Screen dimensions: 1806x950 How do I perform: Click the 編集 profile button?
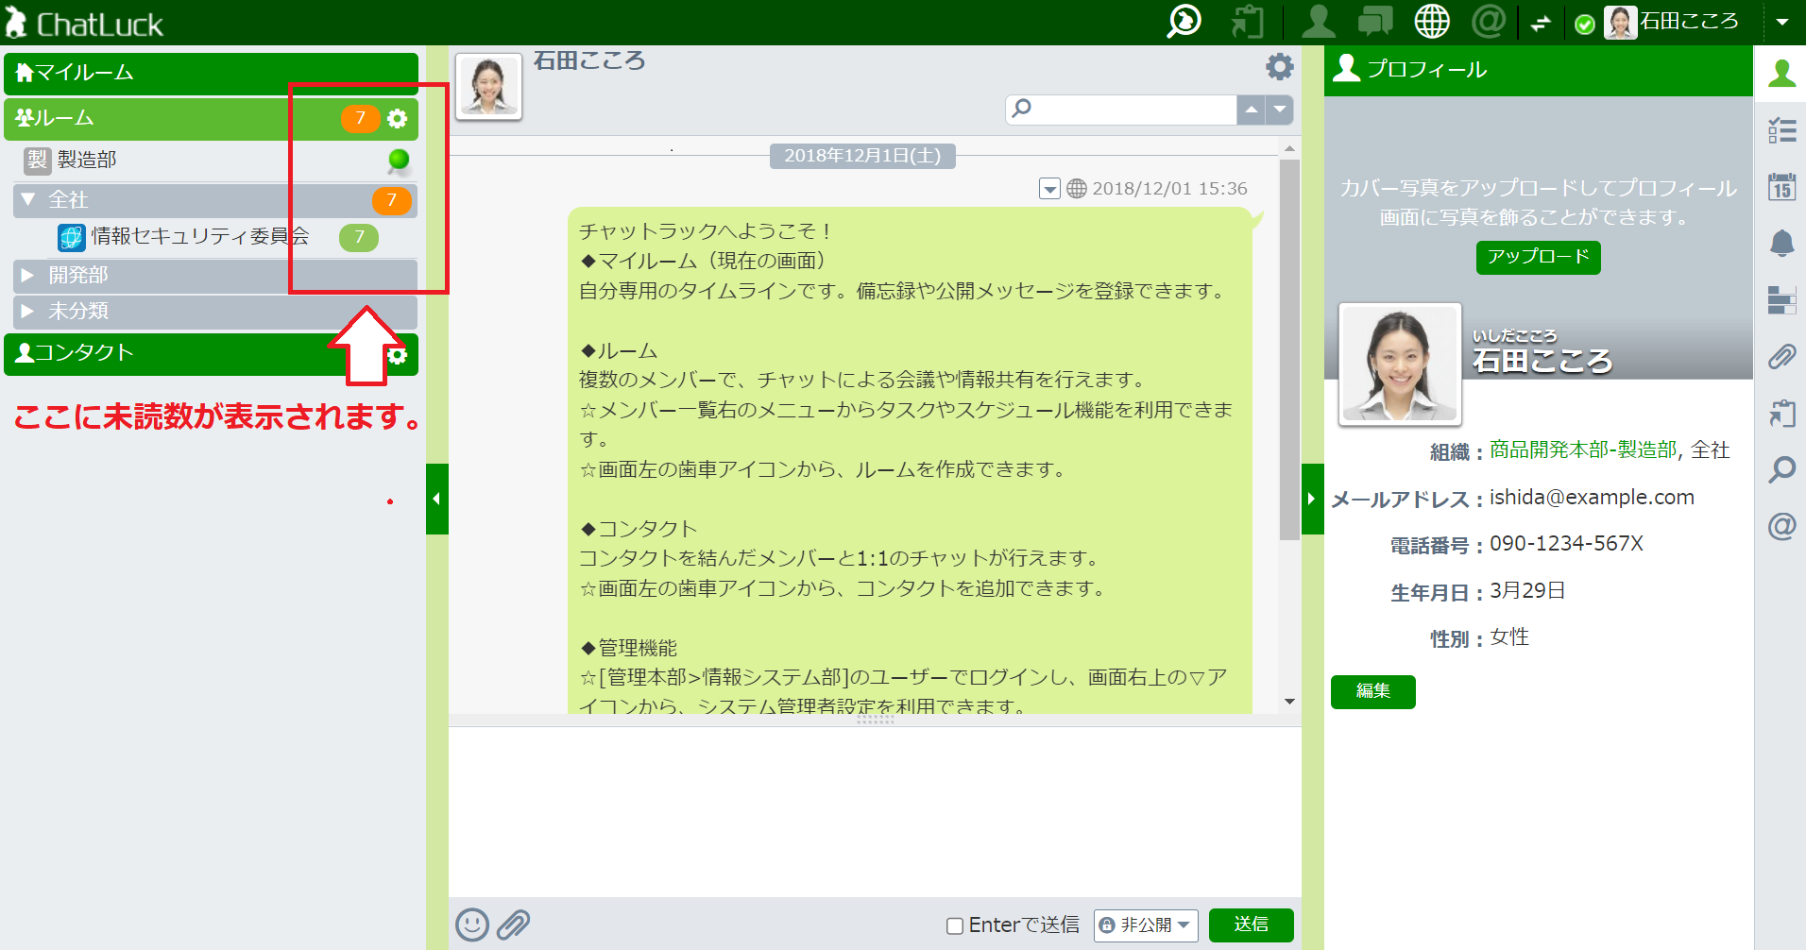coord(1373,691)
